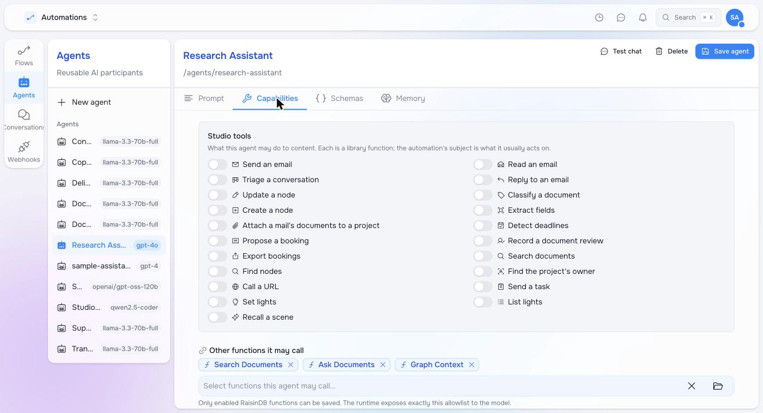
Task: Turn on Detect deadlines
Action: pyautogui.click(x=483, y=225)
